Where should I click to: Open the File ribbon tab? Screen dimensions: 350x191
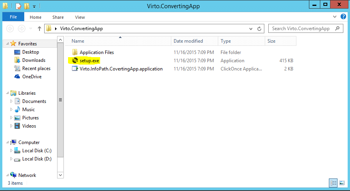point(13,17)
